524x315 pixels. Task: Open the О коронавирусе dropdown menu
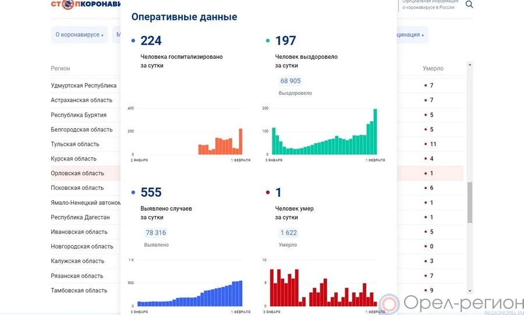pyautogui.click(x=79, y=35)
